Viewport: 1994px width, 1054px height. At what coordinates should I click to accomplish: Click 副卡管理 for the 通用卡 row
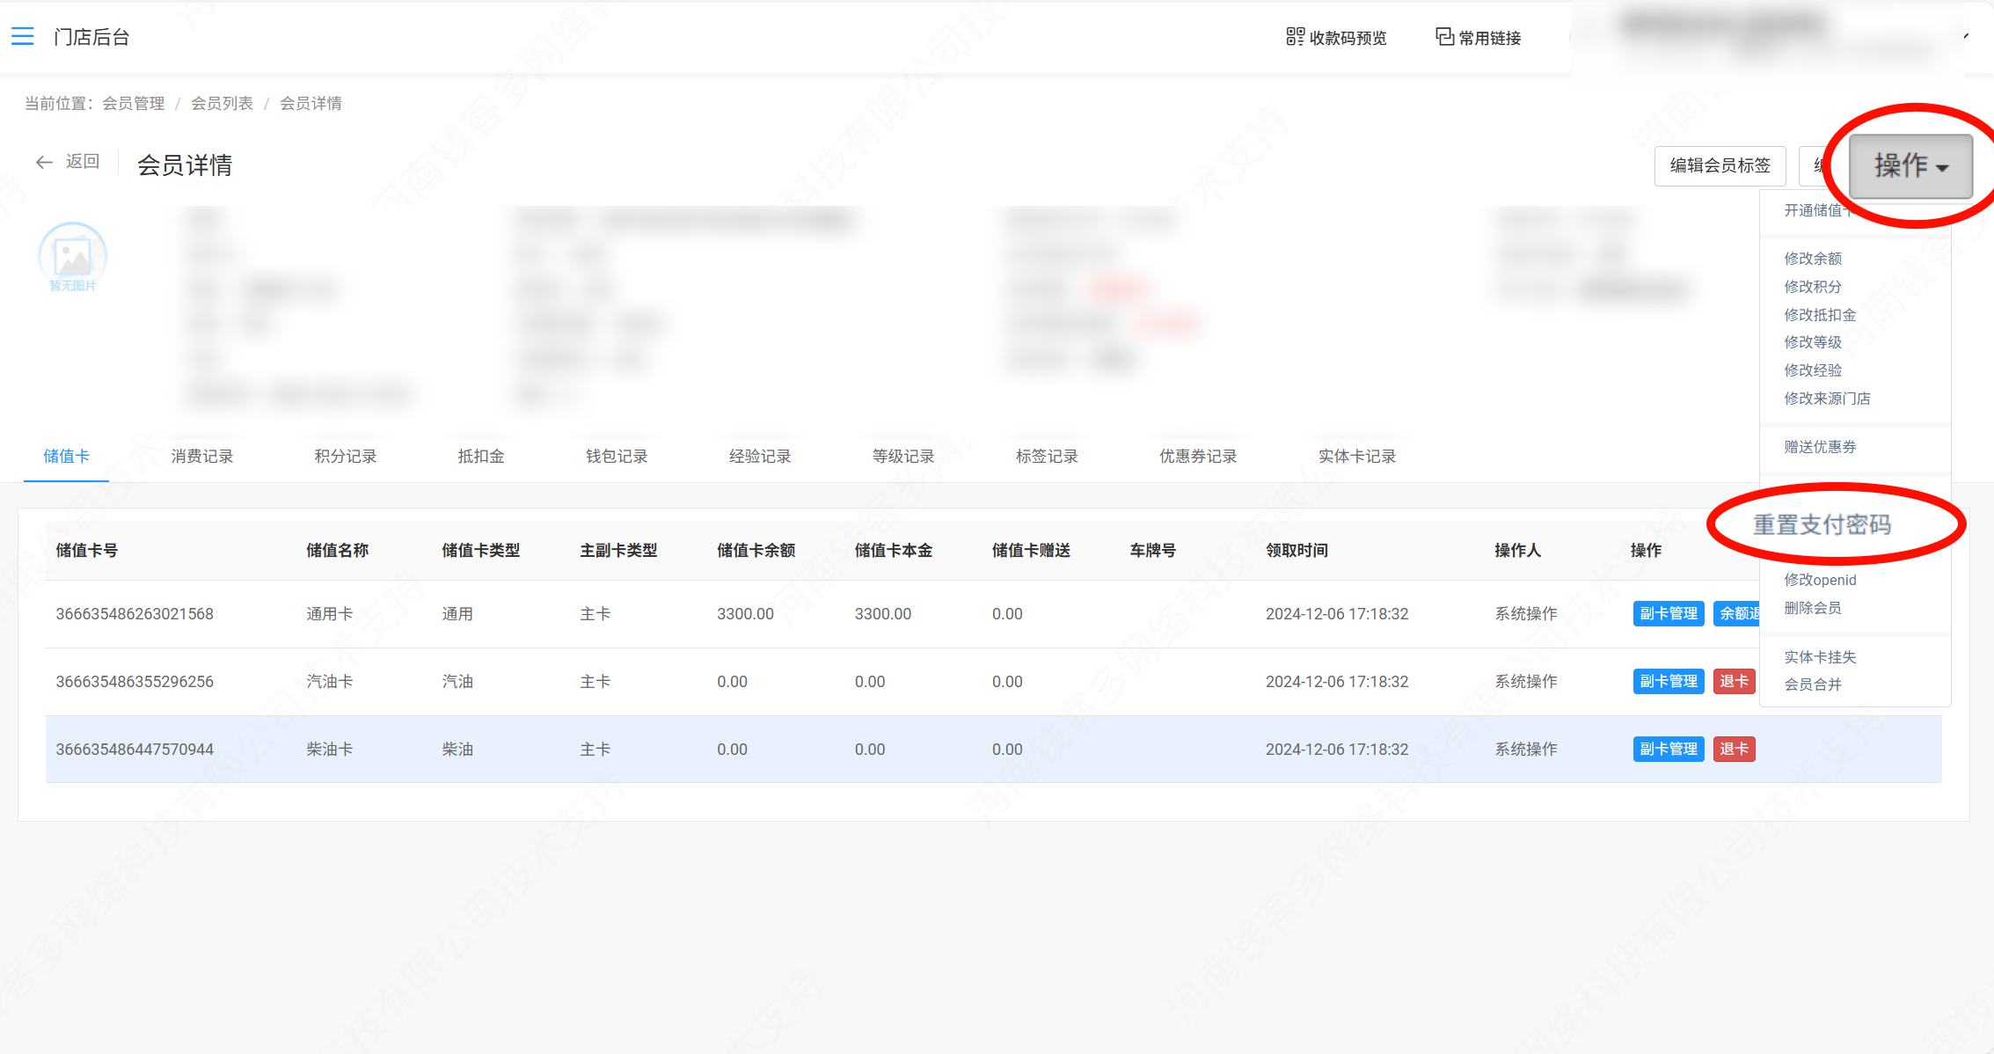[x=1668, y=613]
